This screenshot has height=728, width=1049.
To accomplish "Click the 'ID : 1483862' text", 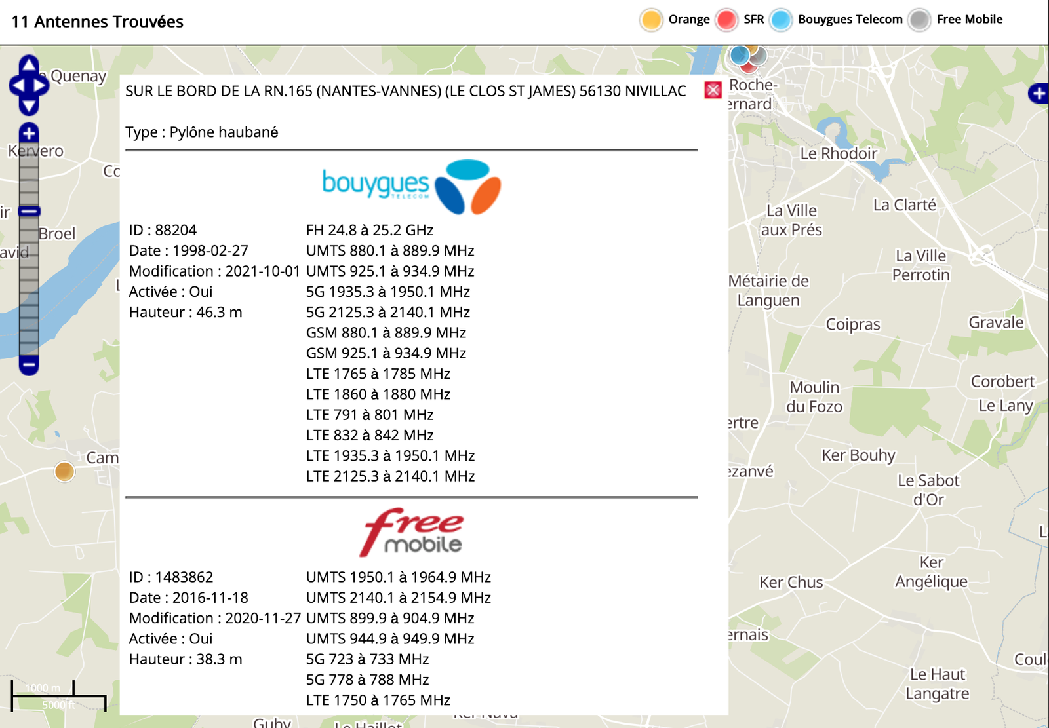I will click(x=171, y=577).
